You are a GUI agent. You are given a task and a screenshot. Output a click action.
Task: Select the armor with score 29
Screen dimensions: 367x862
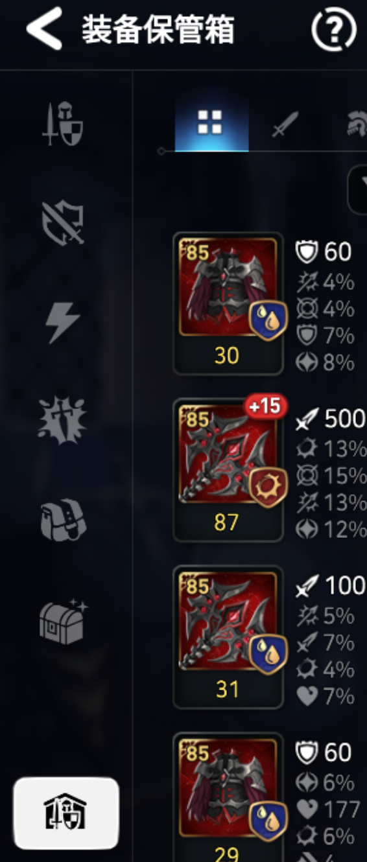[x=228, y=798]
